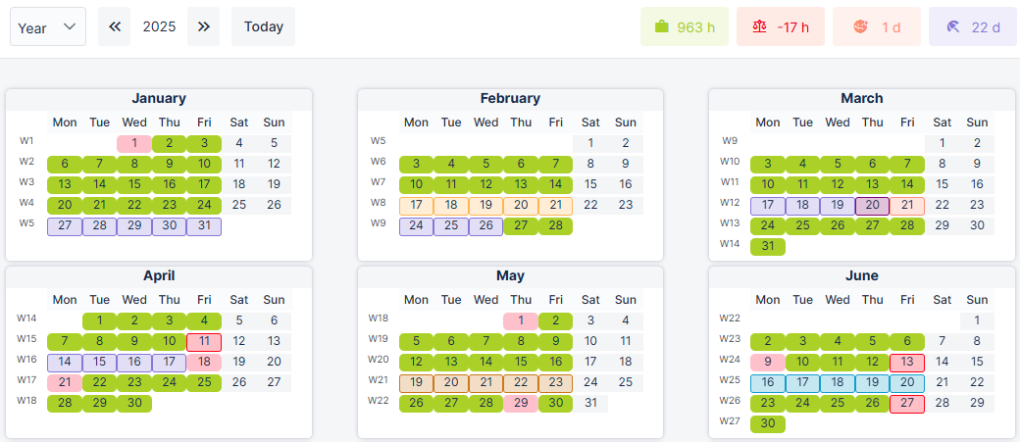Click April 11 red-outlined day
The image size is (1020, 442).
tap(204, 341)
